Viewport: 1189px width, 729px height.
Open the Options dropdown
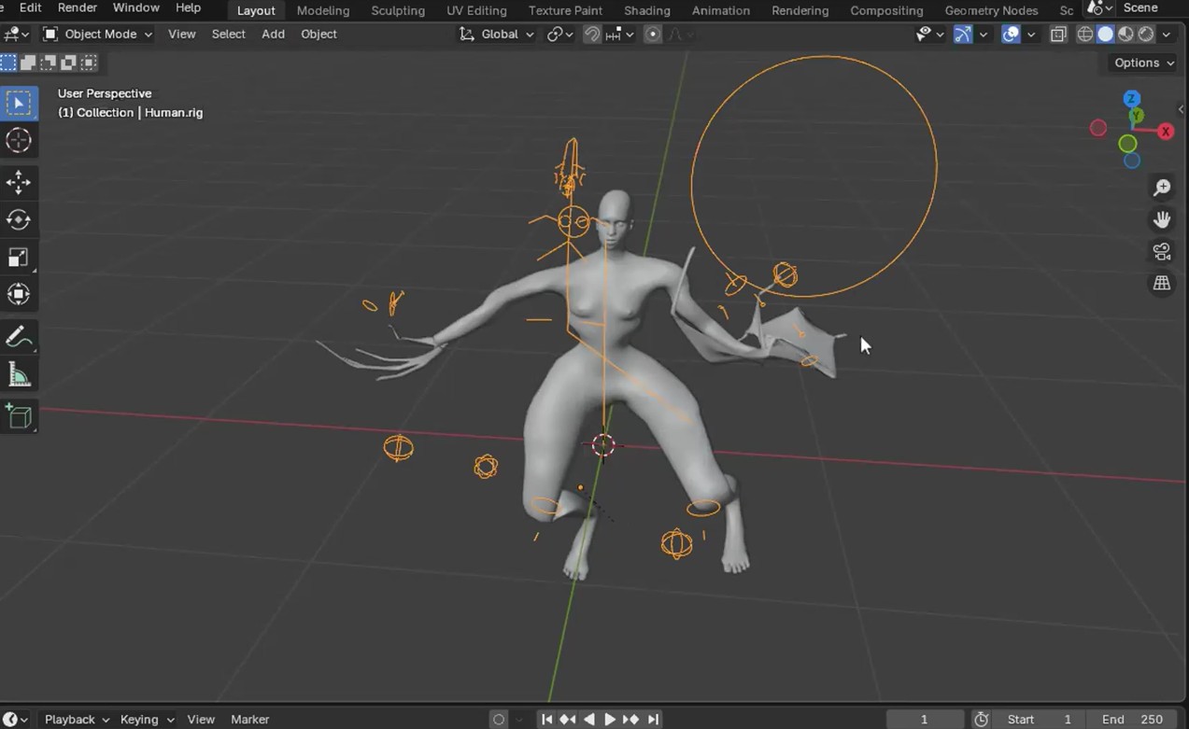pyautogui.click(x=1143, y=63)
